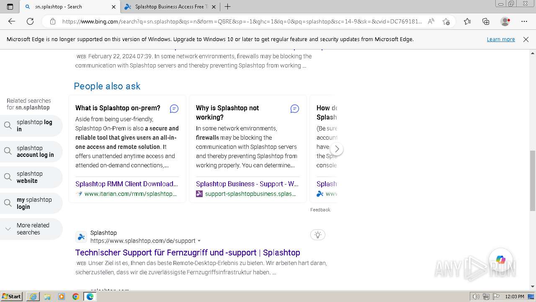Viewport: 536px width, 302px height.
Task: Click the Splashtop site logo icon
Action: click(81, 237)
